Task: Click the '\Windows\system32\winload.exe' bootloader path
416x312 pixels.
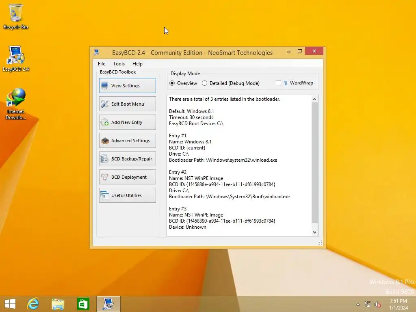Action: 241,160
